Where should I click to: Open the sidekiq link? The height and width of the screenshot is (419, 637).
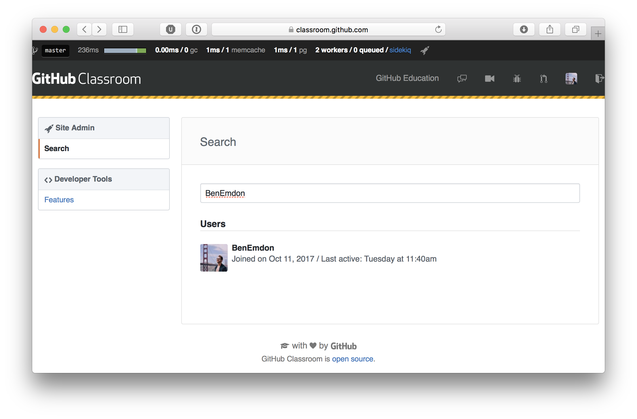pyautogui.click(x=400, y=50)
